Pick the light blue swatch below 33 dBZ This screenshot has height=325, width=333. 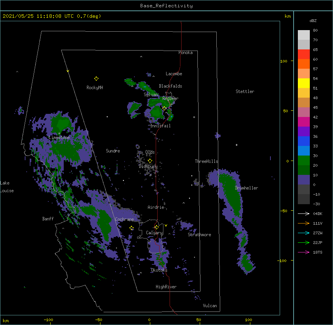pyautogui.click(x=304, y=151)
